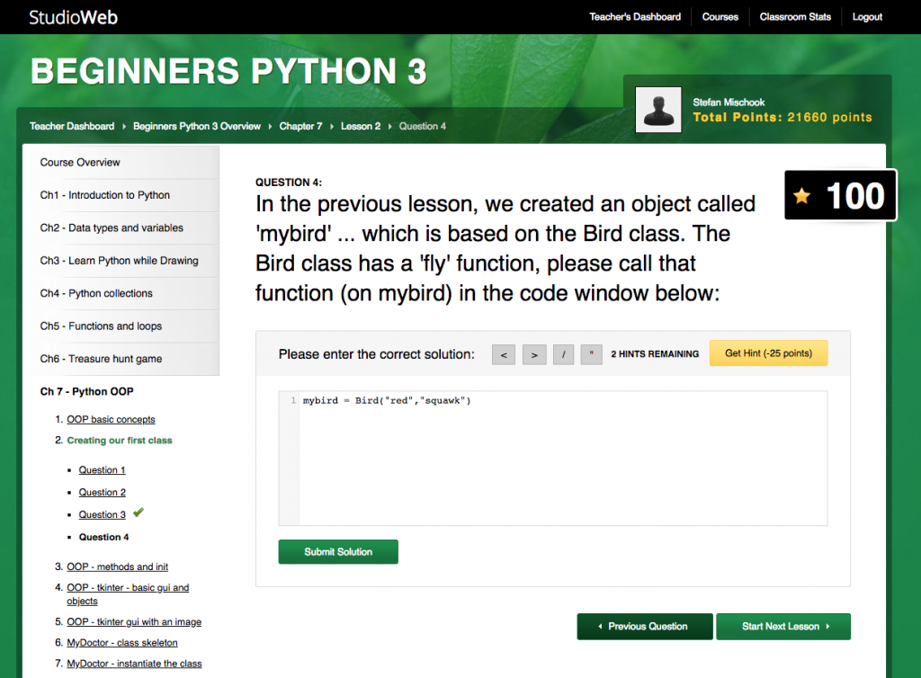Start the next lesson
Screen dimensions: 921x678
click(x=782, y=626)
